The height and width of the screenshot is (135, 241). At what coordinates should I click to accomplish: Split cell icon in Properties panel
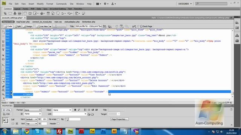pos(17,123)
